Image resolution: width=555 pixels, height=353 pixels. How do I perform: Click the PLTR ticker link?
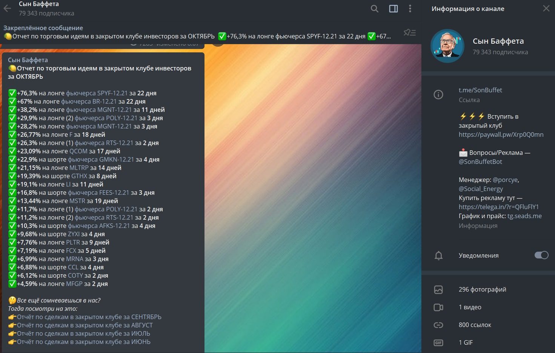(73, 242)
